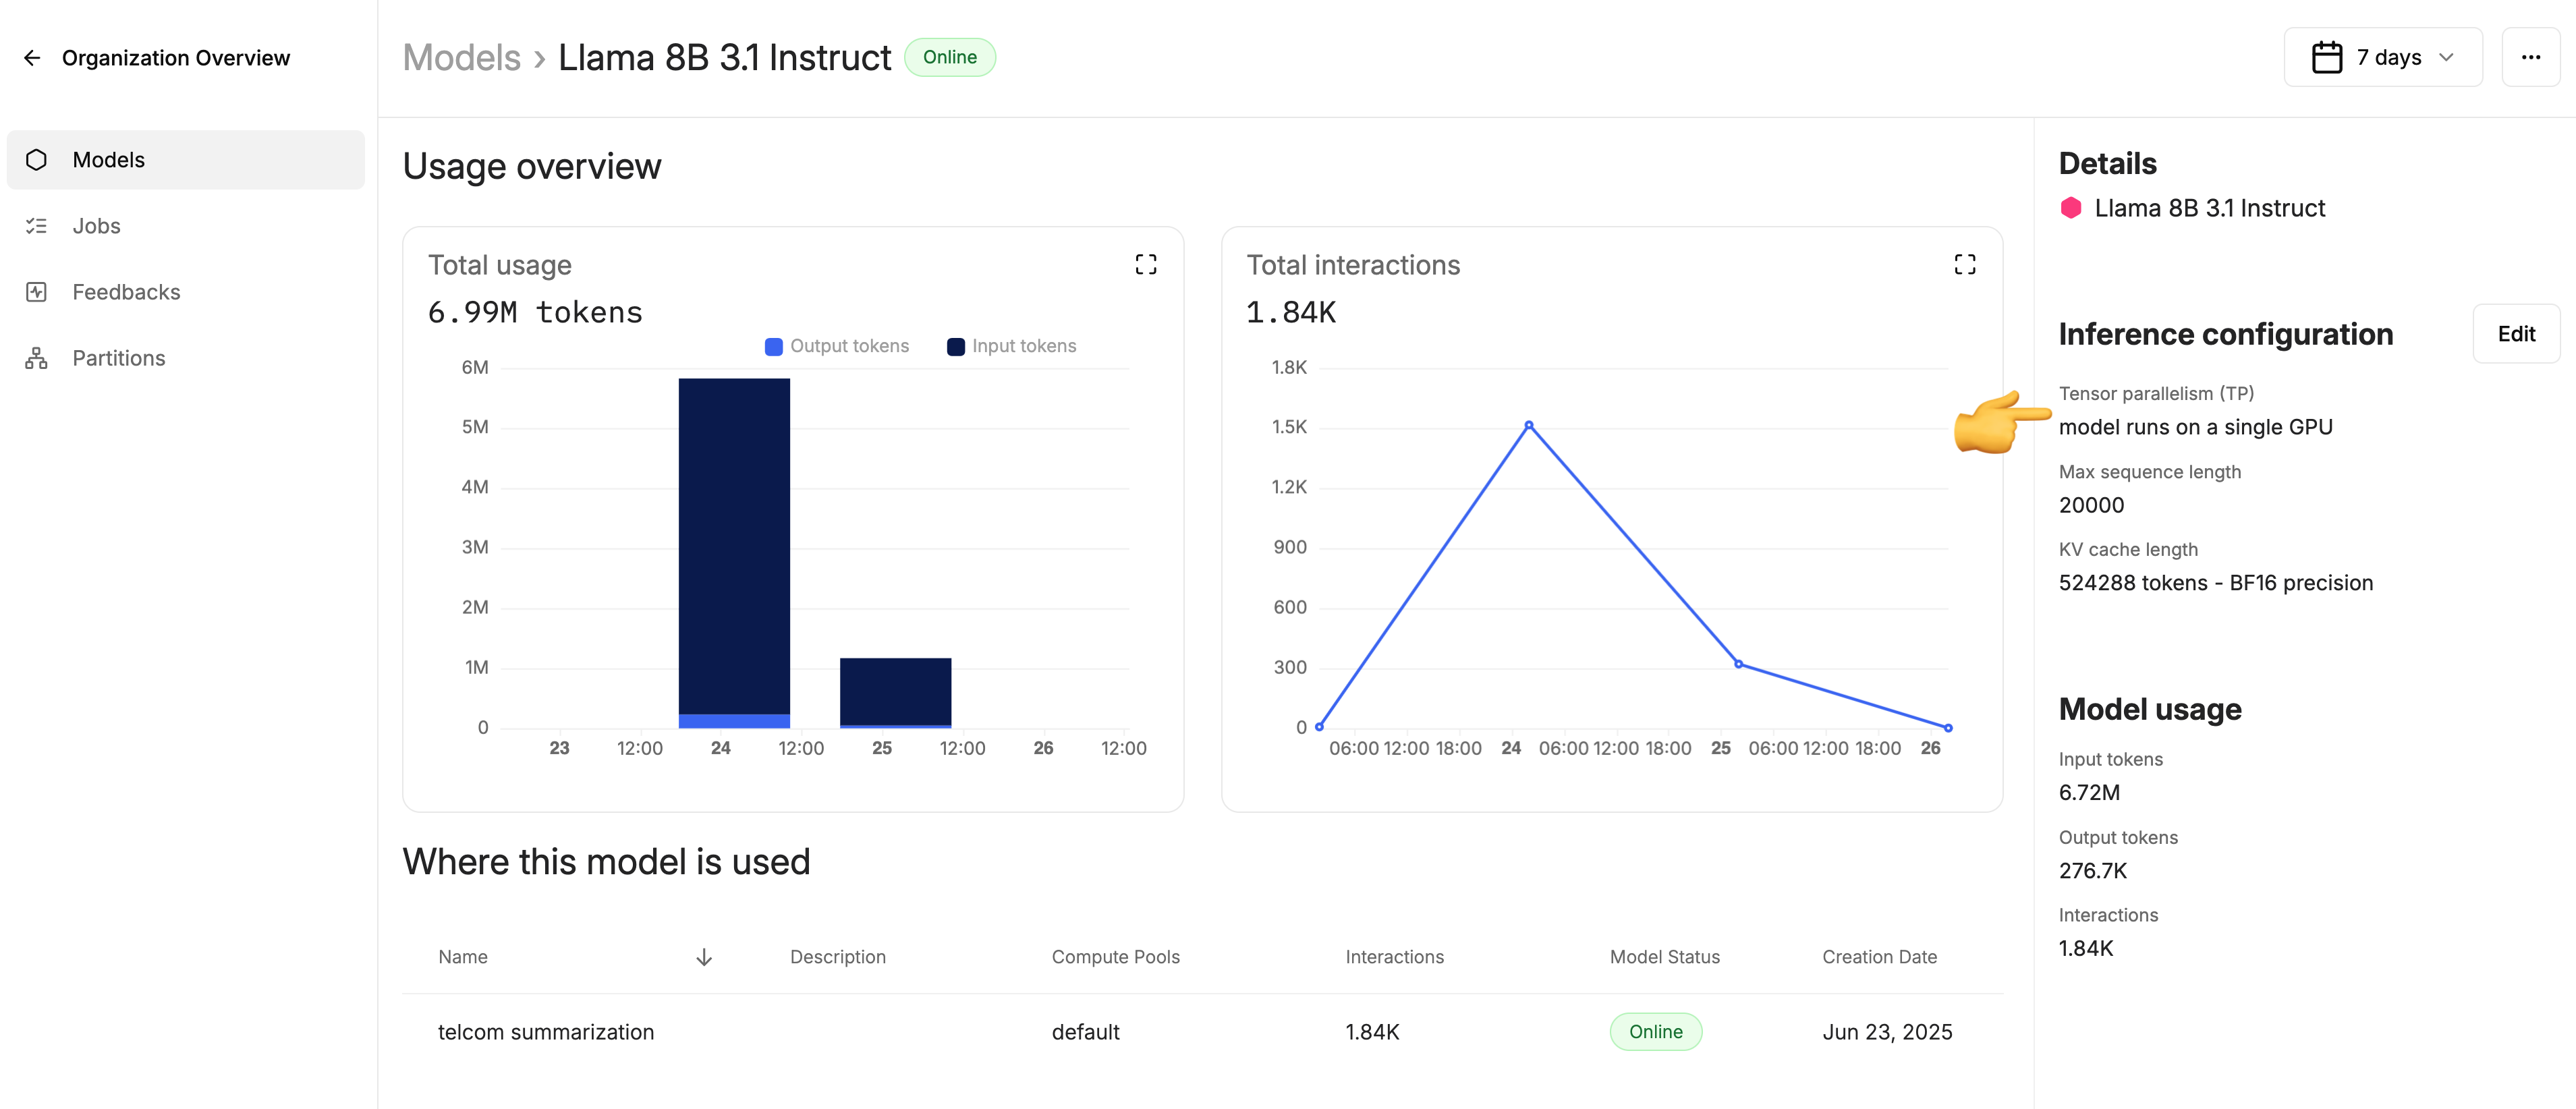Sort the table by the Name arrow

(x=704, y=957)
